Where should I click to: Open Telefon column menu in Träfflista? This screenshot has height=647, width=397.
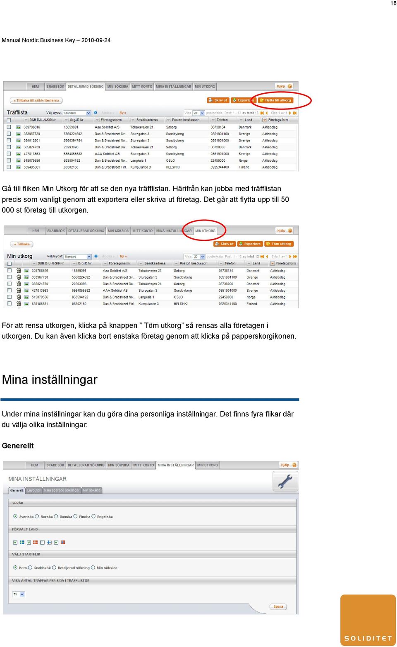(213, 120)
